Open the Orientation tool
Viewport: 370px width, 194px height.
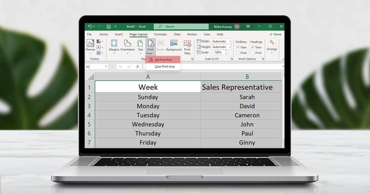pos(128,46)
